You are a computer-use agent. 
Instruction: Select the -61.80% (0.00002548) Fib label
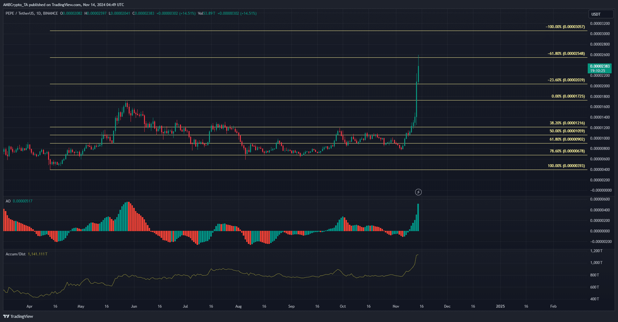click(566, 54)
